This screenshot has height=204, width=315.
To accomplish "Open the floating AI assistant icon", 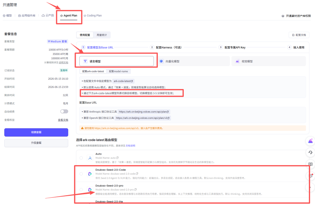I will (310, 141).
